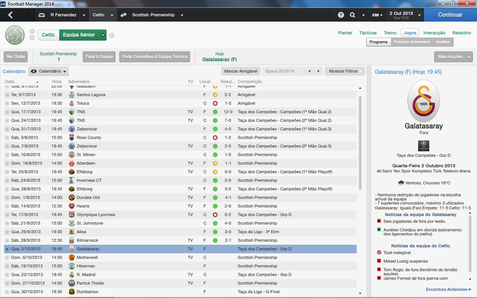Click red loss indicator for Toluca

pos(215,103)
